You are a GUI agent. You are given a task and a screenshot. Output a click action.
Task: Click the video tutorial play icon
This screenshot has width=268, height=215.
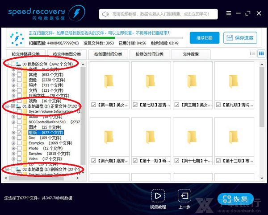pos(158,195)
